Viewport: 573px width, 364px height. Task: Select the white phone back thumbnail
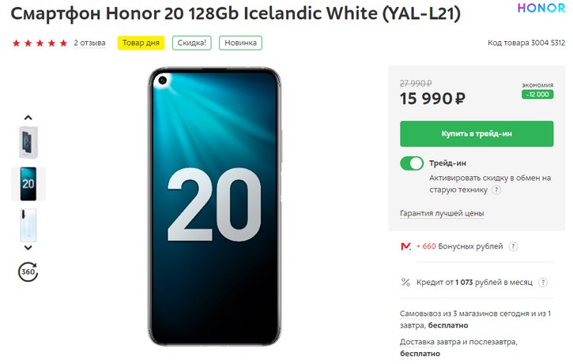(x=28, y=225)
